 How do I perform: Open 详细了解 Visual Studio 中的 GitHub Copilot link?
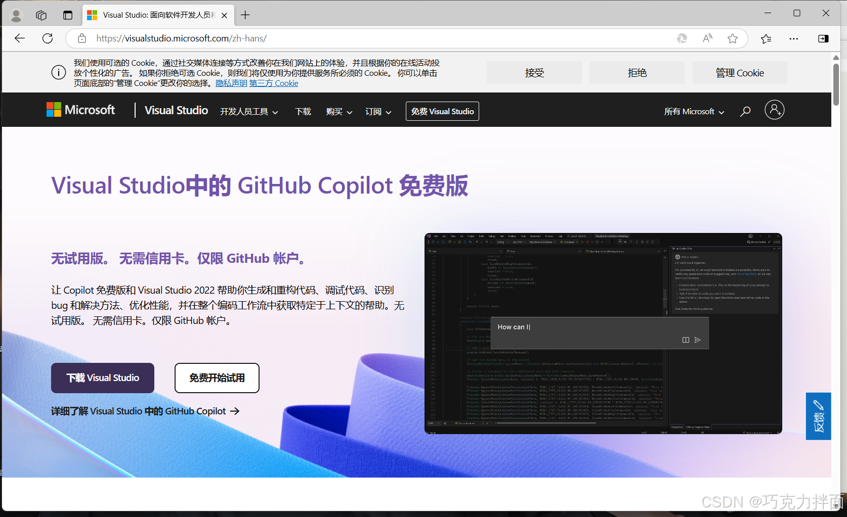tap(145, 411)
